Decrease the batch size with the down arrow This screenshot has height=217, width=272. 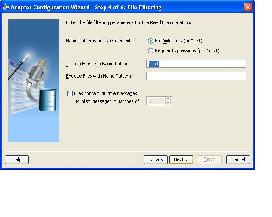(x=168, y=103)
